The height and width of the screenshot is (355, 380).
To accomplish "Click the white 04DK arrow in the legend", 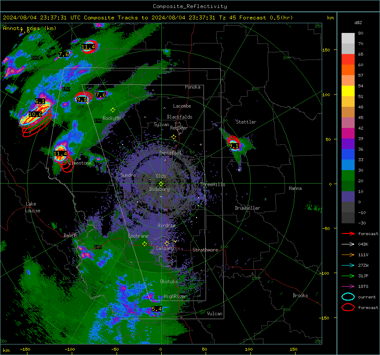I will 348,244.
